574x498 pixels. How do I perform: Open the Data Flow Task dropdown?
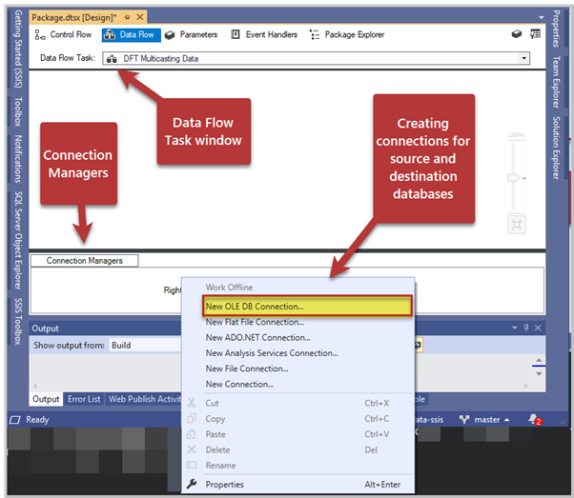pos(523,58)
